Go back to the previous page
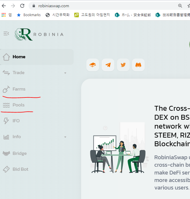This screenshot has width=190, height=199. (4, 6)
